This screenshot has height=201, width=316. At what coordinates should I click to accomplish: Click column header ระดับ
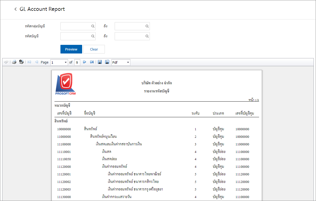[195, 113]
